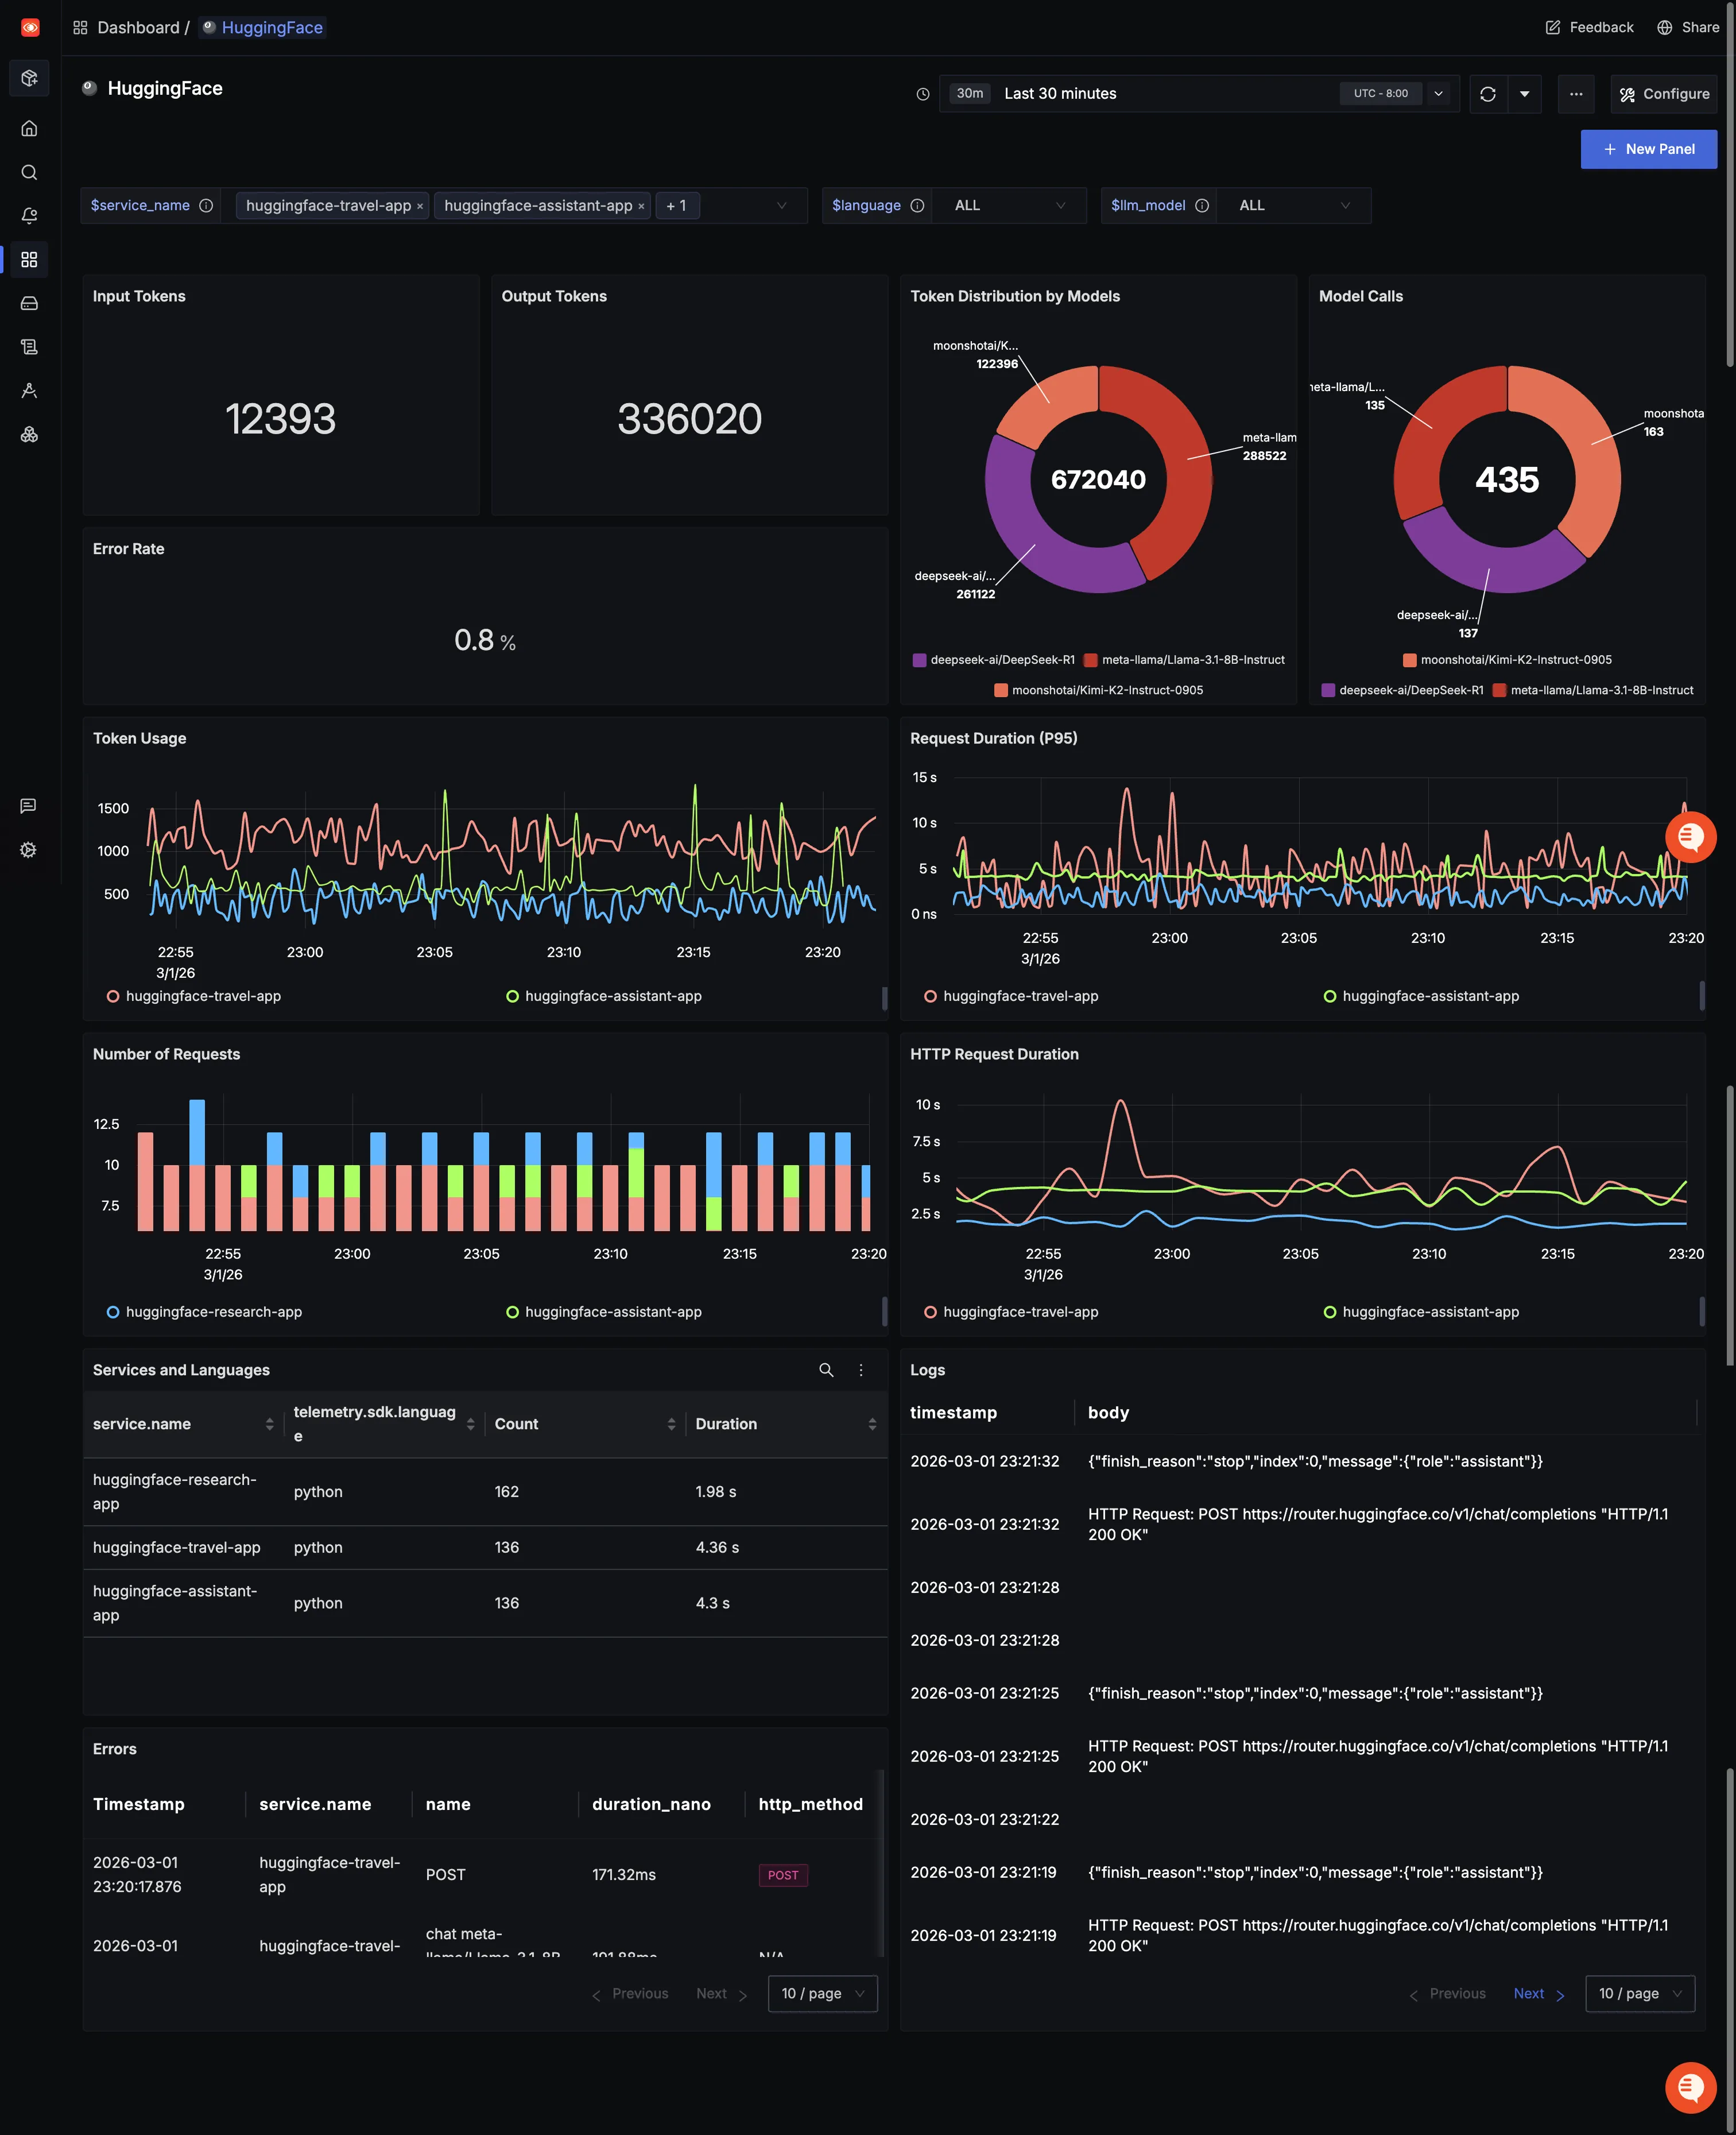Open Settings gear icon in sidebar
The width and height of the screenshot is (1736, 2135).
[x=29, y=850]
